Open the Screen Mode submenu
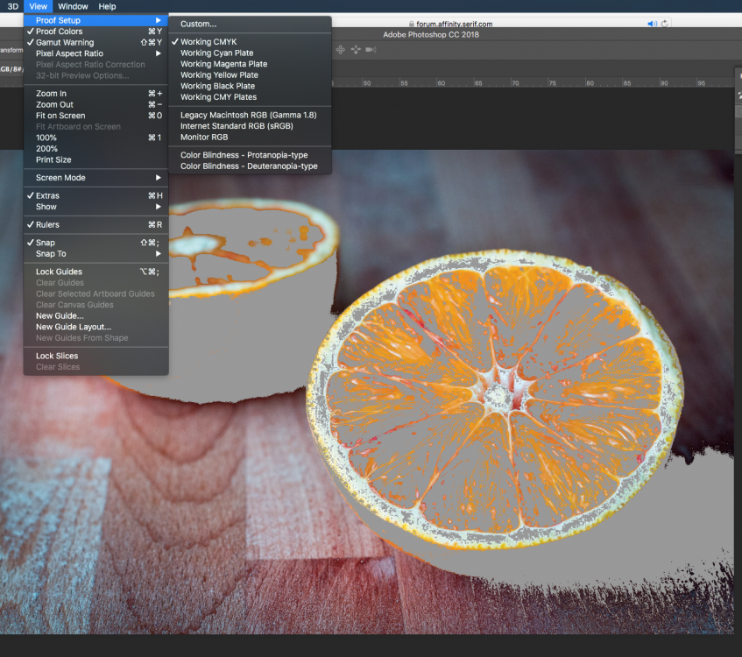Screen dimensions: 742x657 coord(59,177)
